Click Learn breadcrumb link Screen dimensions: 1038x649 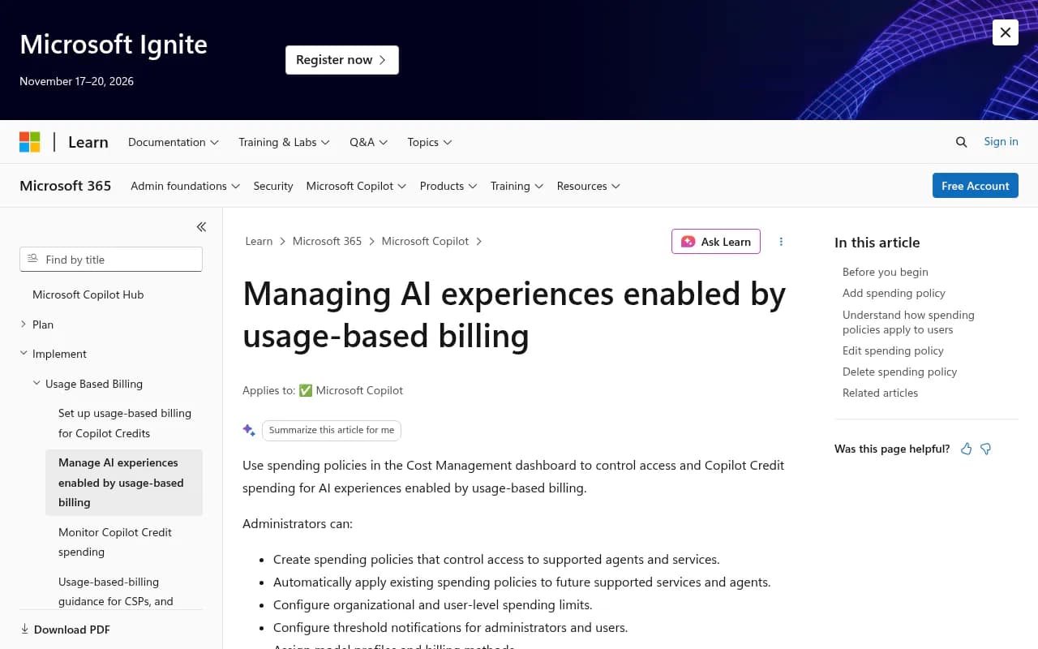259,241
